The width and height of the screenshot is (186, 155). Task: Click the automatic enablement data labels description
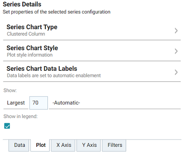(54, 76)
